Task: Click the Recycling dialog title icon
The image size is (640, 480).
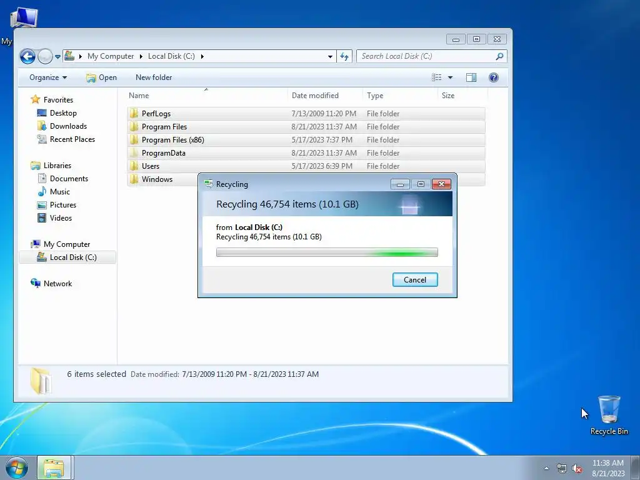Action: (209, 184)
